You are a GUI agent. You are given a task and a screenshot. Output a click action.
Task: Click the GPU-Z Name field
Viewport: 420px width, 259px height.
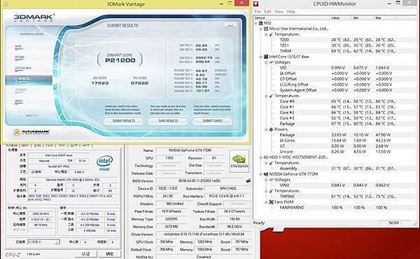[x=190, y=150]
